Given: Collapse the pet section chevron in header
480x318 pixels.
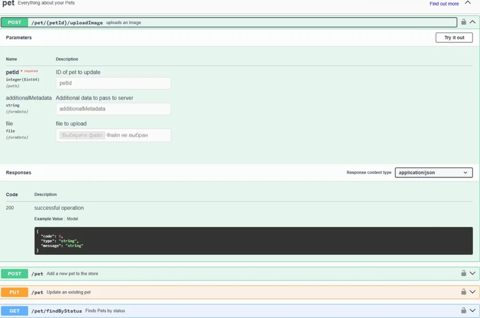Looking at the screenshot, I should click(x=468, y=3).
